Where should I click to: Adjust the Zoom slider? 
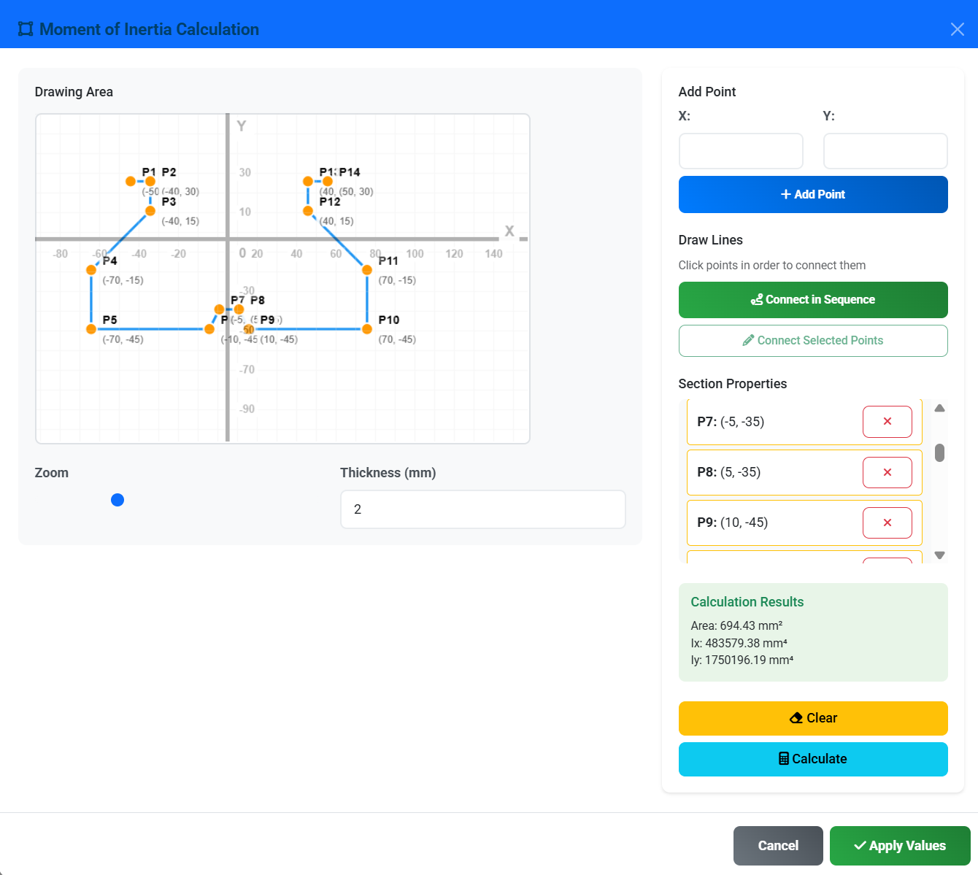point(118,499)
